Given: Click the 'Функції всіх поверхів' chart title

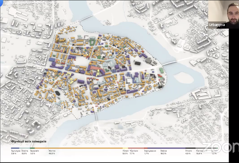Looking at the screenshot, I should [x=28, y=142].
